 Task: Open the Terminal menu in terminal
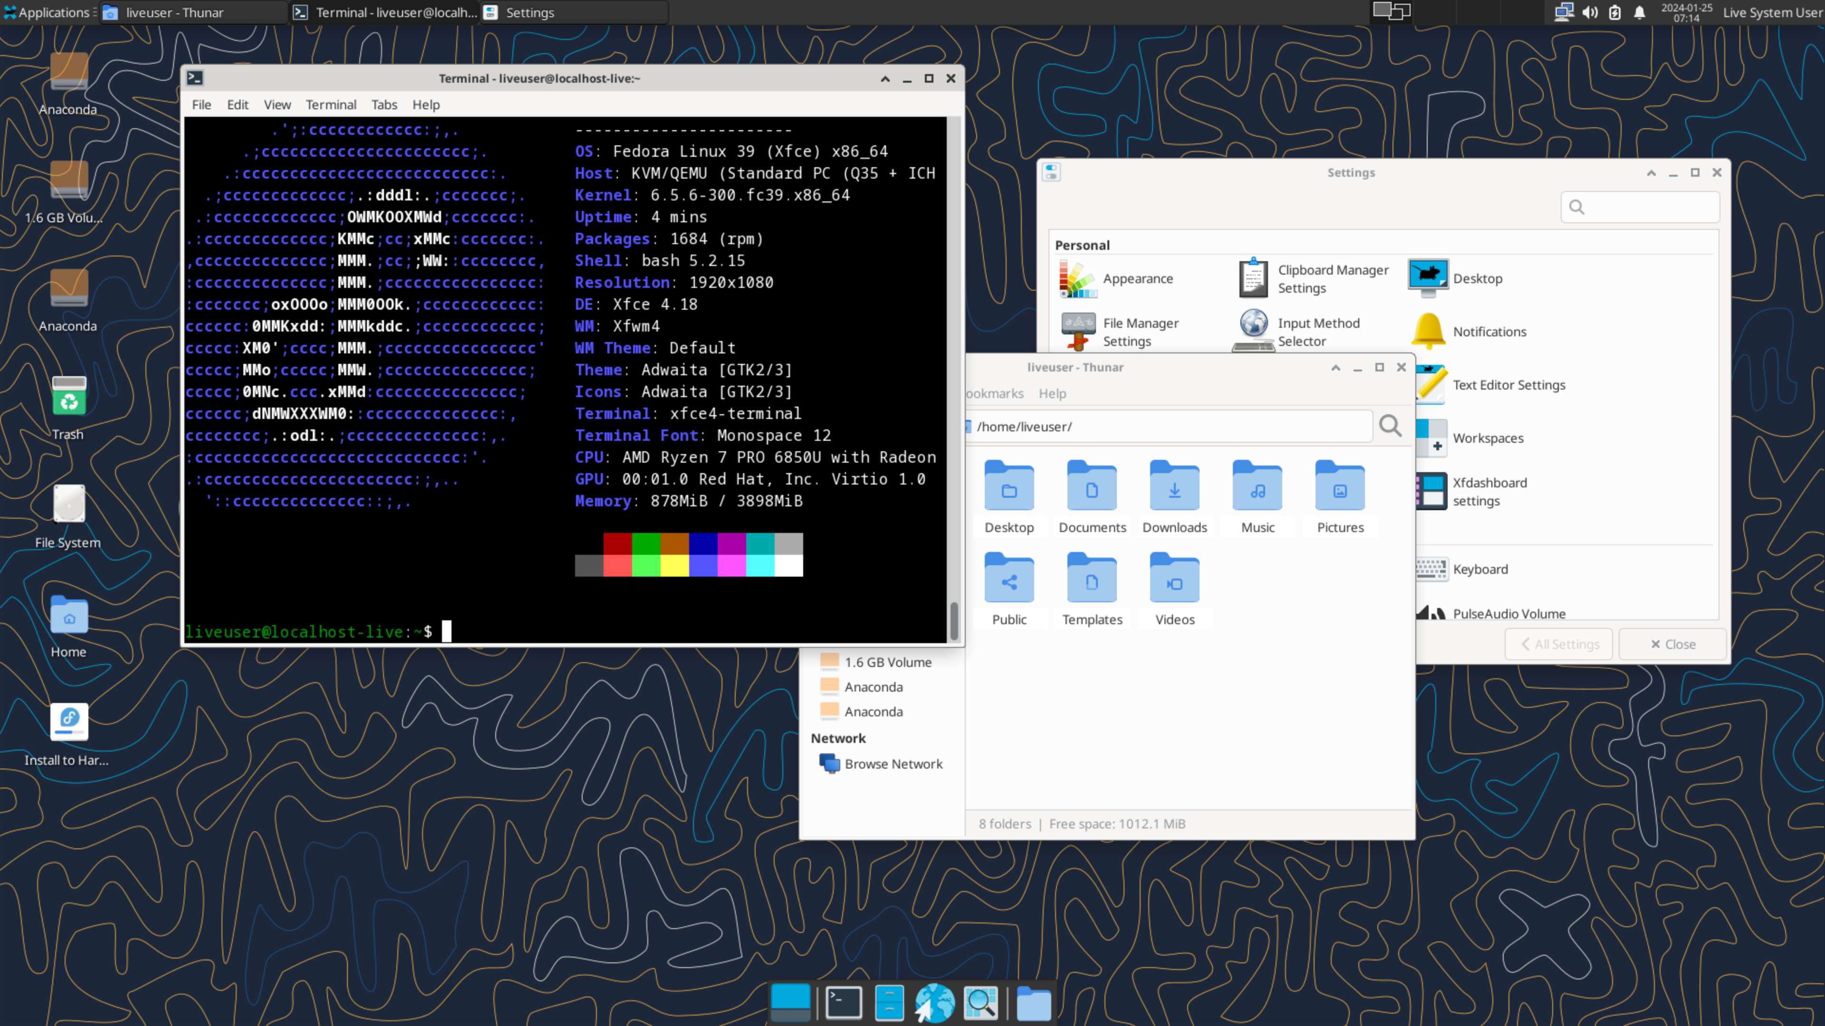[x=330, y=104]
